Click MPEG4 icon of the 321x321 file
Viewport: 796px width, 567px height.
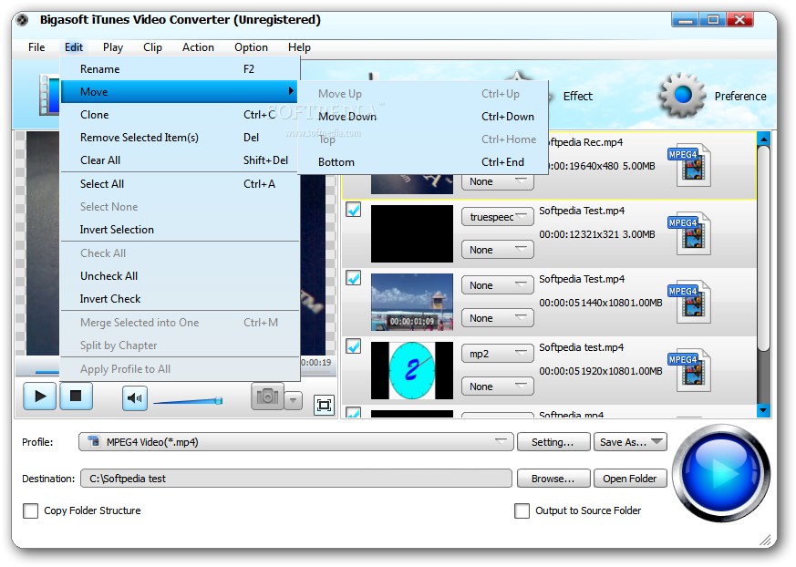689,233
